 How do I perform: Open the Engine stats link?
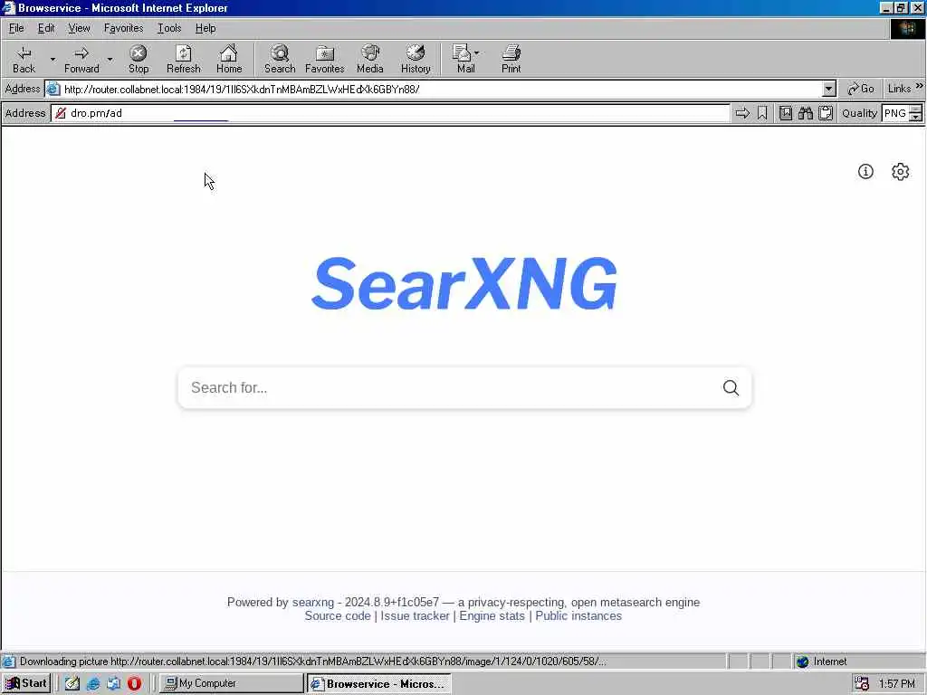pos(492,615)
